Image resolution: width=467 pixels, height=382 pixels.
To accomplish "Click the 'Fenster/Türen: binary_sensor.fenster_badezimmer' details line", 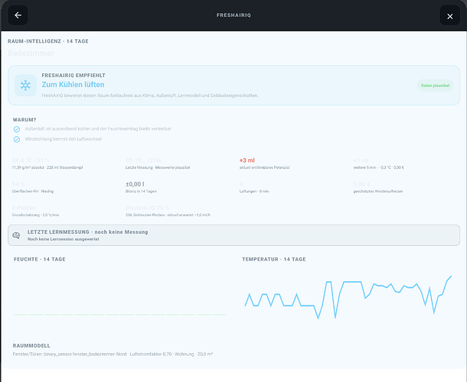I will tap(113, 354).
